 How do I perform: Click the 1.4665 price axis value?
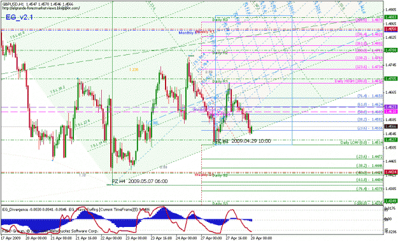tap(390, 92)
